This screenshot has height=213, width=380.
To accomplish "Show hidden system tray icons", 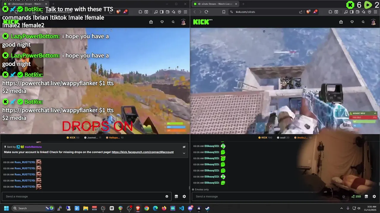I will tap(341, 208).
